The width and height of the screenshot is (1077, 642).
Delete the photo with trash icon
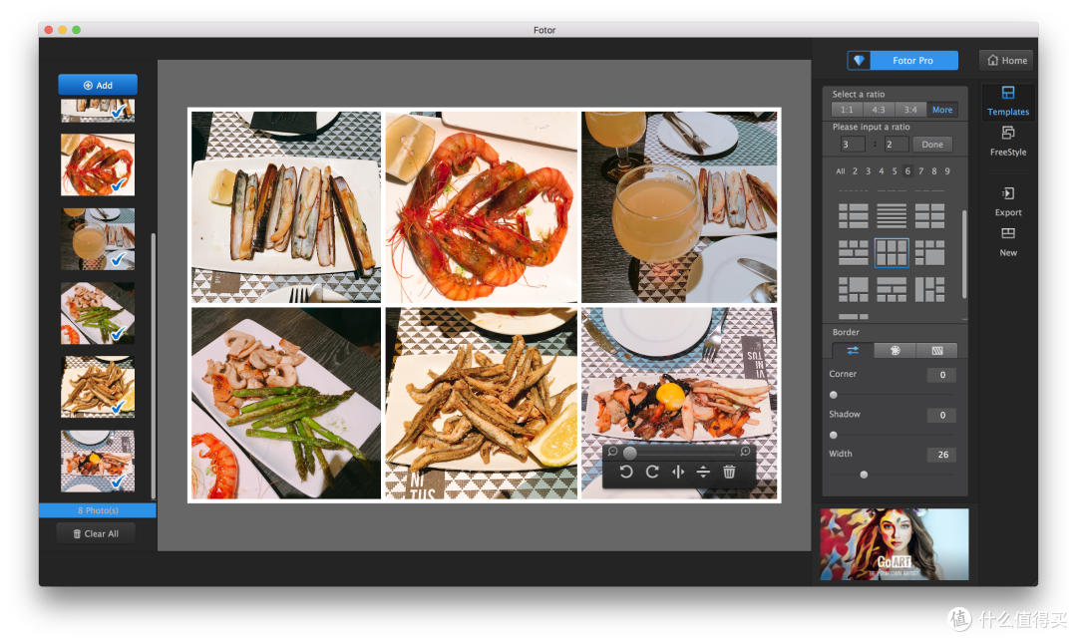pyautogui.click(x=729, y=472)
